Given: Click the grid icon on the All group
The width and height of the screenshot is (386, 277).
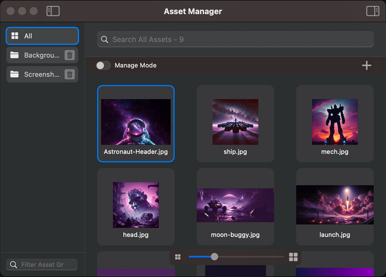Looking at the screenshot, I should [15, 36].
